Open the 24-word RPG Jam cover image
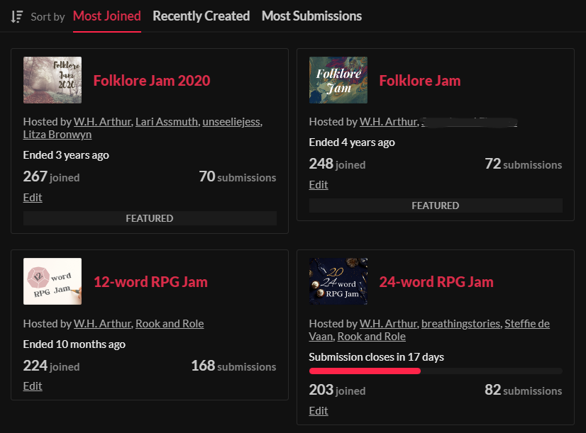 coord(338,281)
